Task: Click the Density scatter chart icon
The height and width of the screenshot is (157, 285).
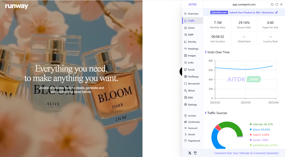Action: click(x=186, y=42)
